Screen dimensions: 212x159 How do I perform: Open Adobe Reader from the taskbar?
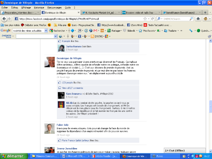coord(105,156)
